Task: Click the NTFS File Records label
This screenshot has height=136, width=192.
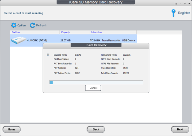Action: click(110, 64)
